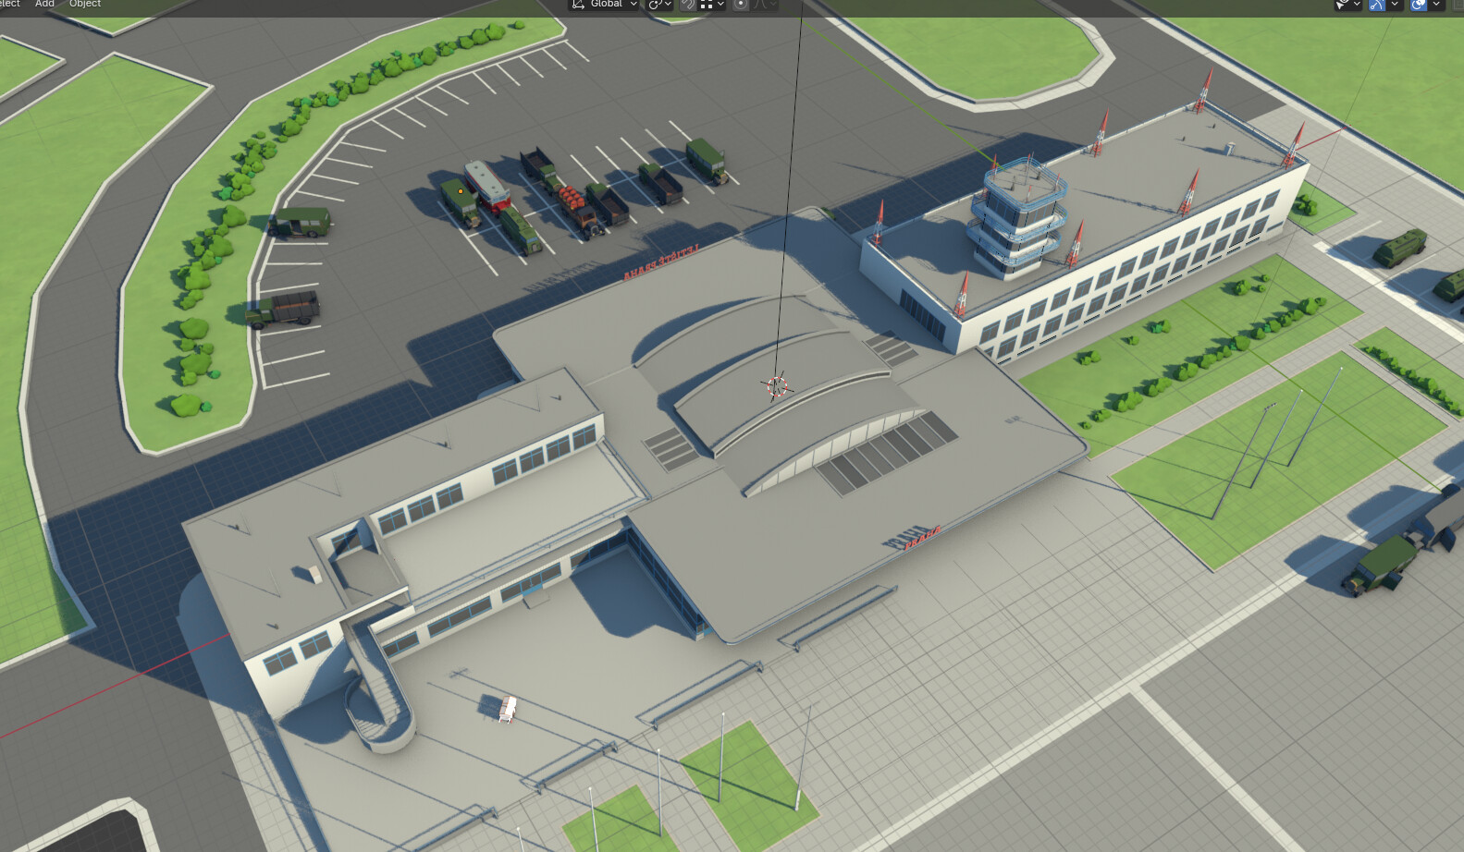Open the Select menu

[9, 4]
